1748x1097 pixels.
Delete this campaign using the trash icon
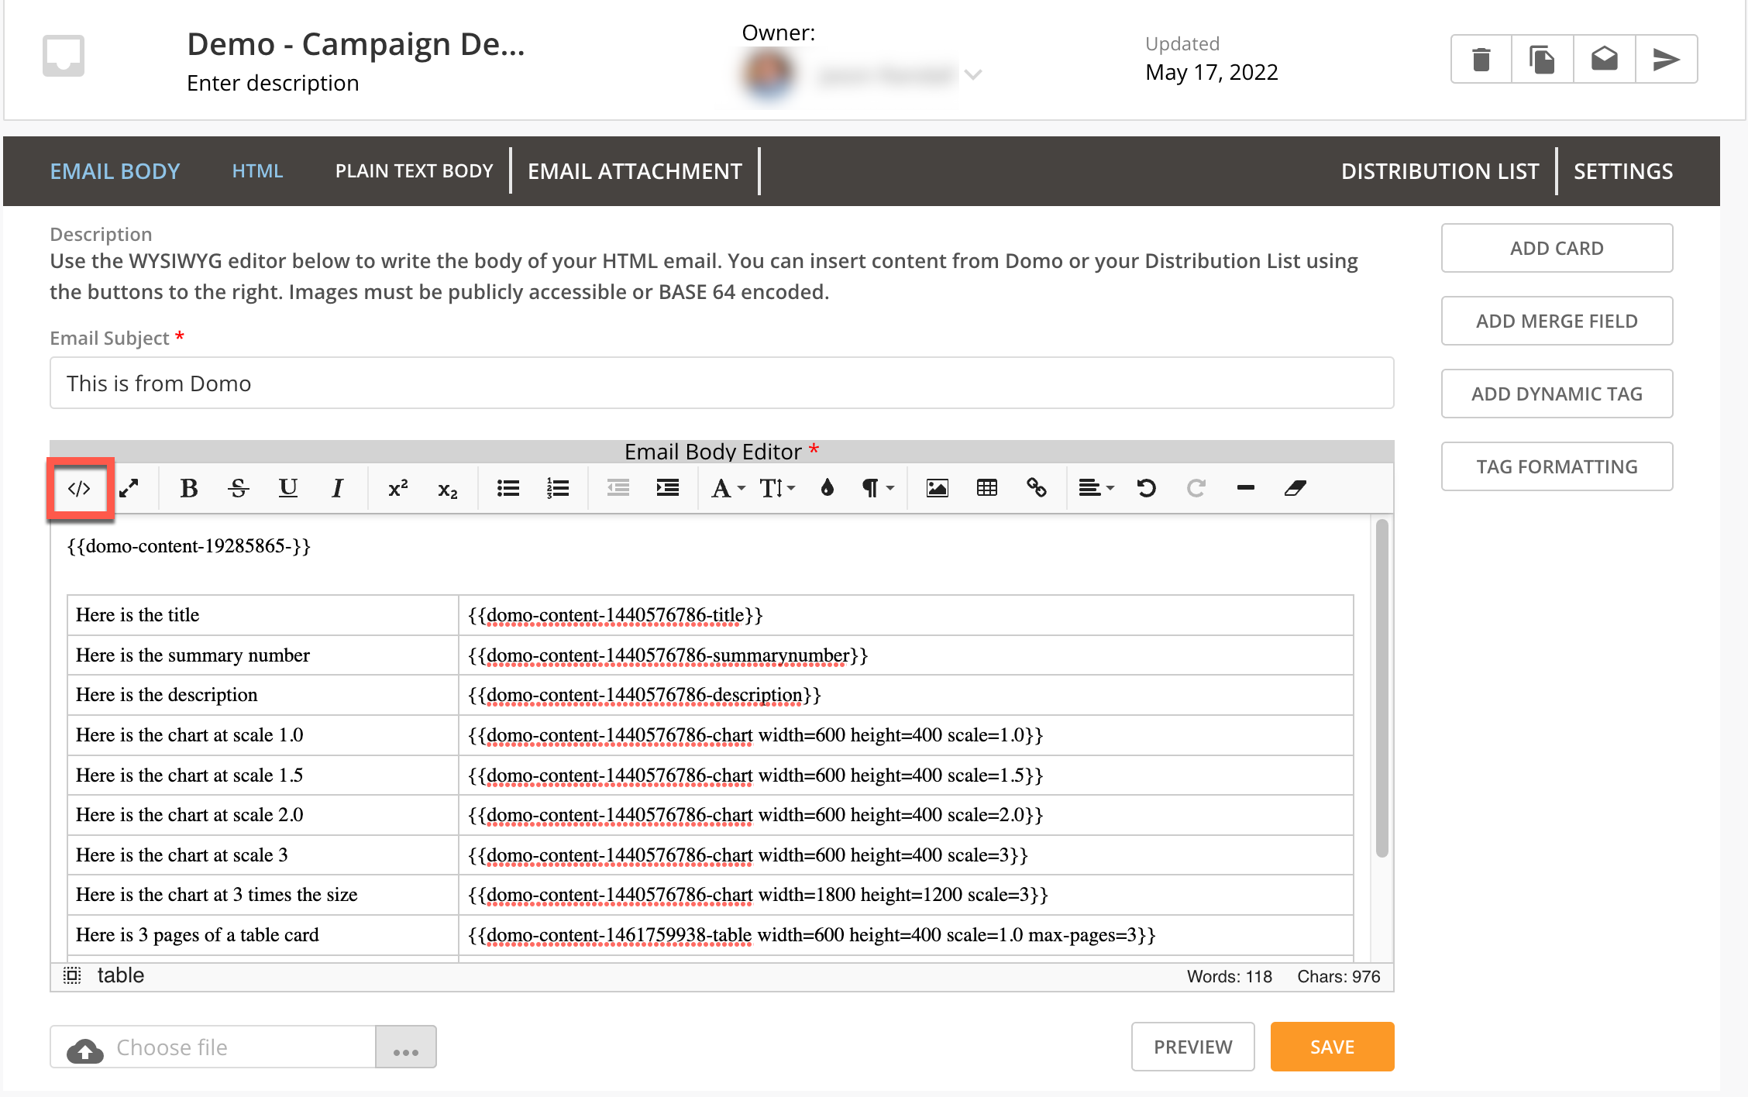[x=1480, y=58]
